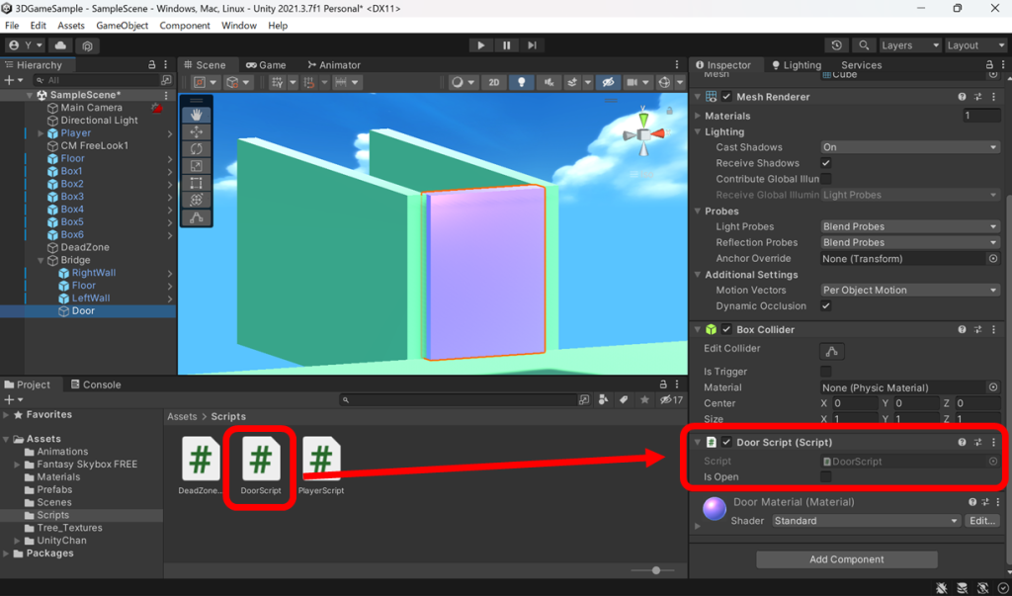Toggle Scene view lighting icon
The image size is (1012, 596).
522,82
